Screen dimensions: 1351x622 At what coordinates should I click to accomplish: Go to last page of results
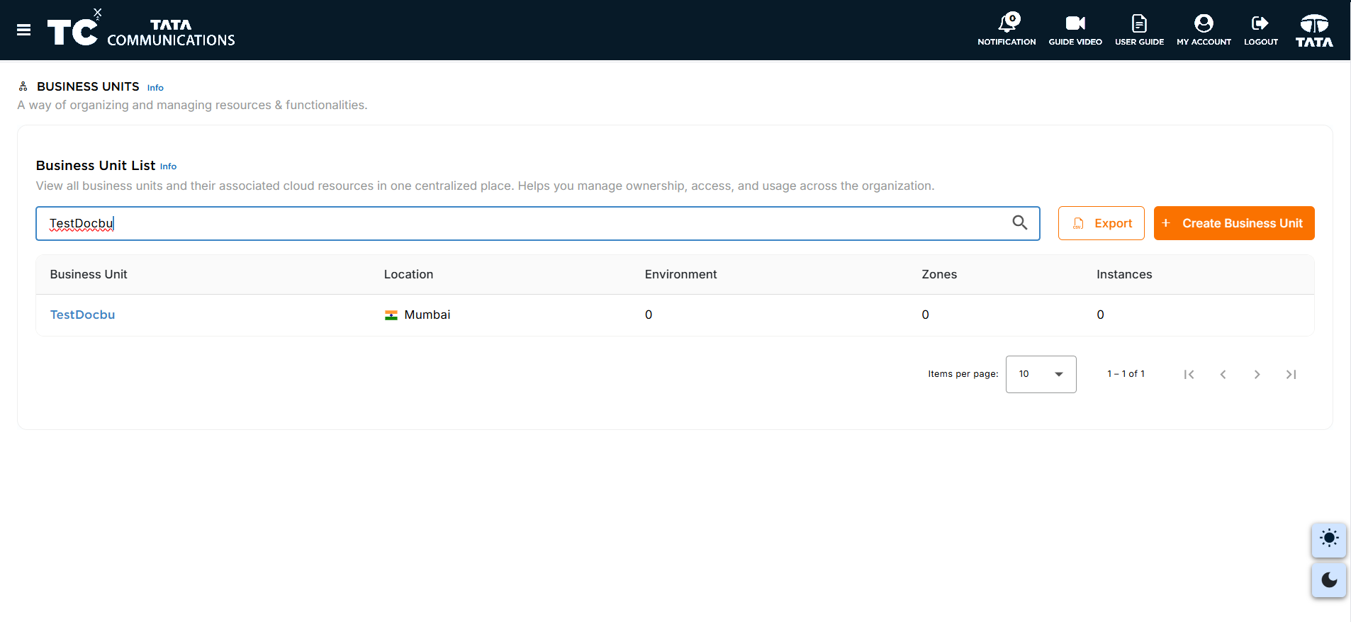1291,374
